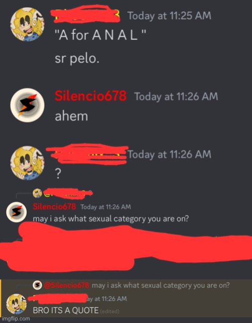Click the 'ahem' message text
This screenshot has height=323, width=252.
72,116
